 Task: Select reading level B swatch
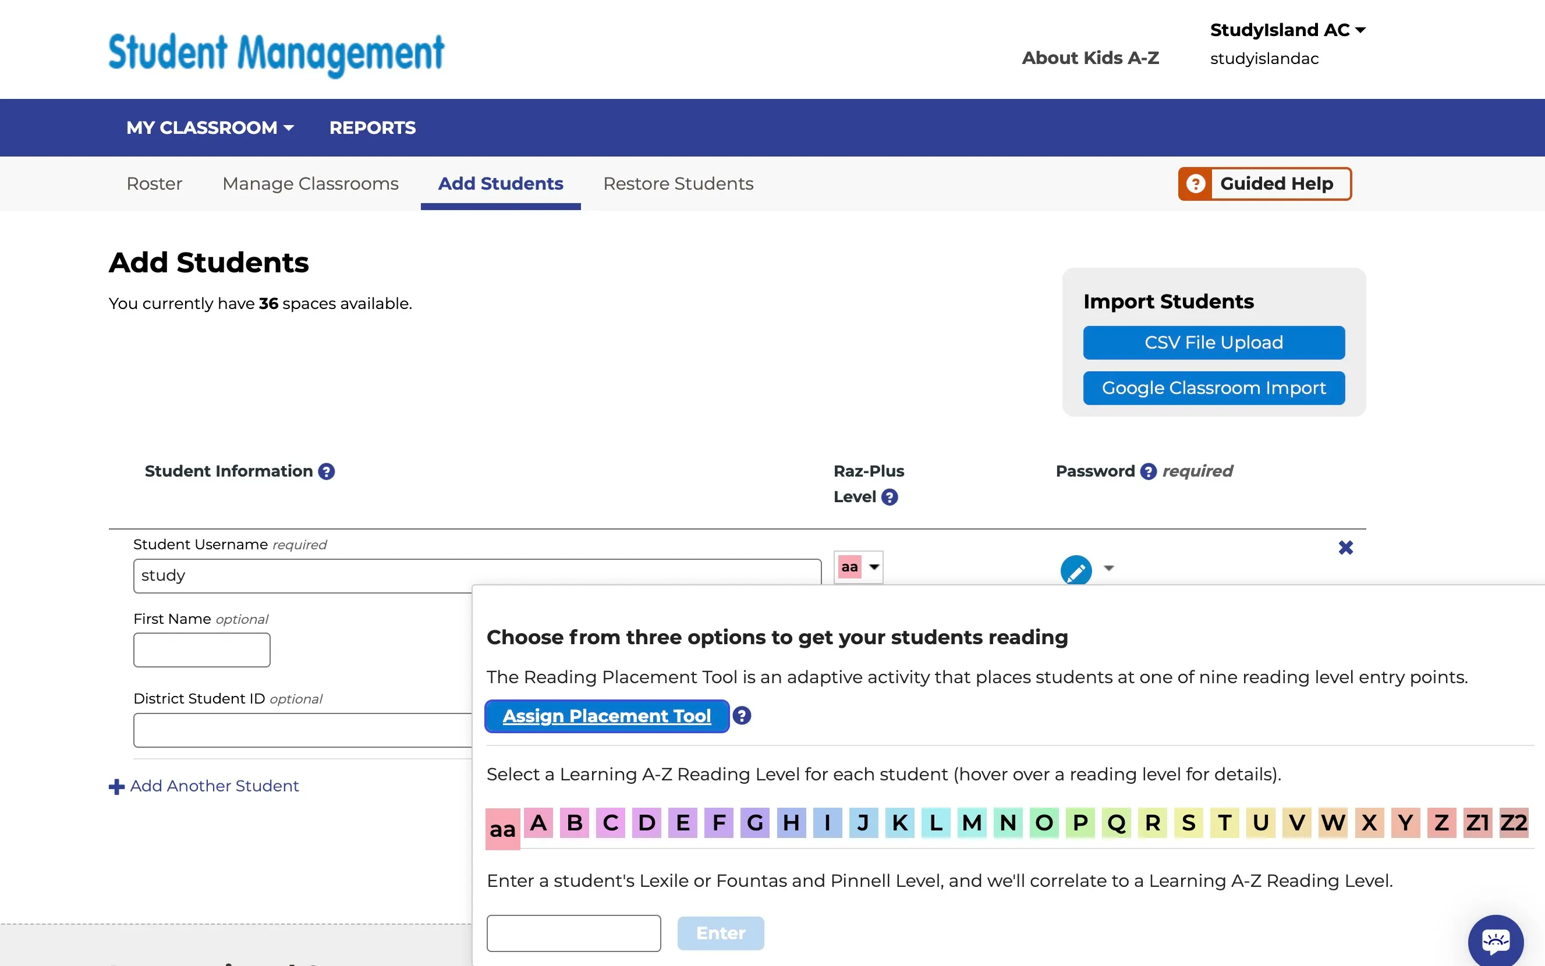[x=575, y=822]
